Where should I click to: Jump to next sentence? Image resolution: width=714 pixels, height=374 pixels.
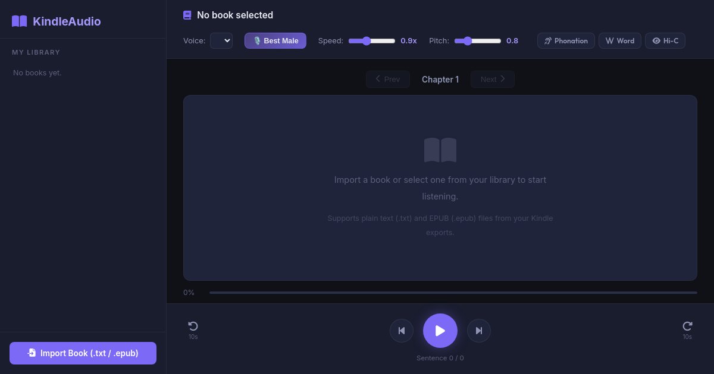pos(479,331)
